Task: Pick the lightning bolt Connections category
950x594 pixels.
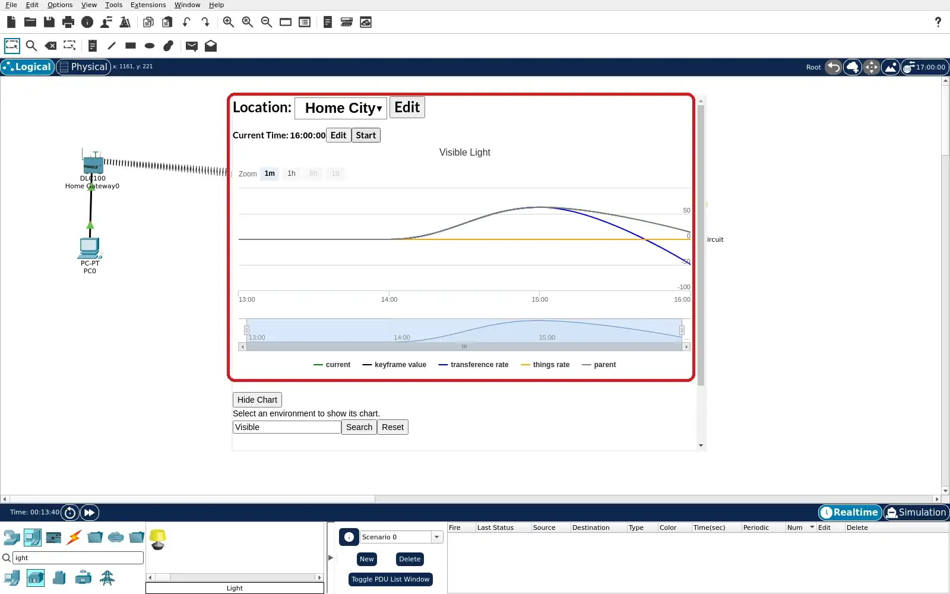Action: (74, 538)
